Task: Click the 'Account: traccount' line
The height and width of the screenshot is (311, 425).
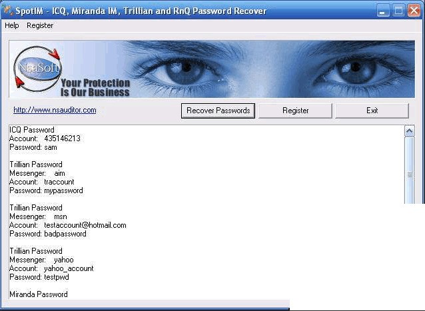Action: (42, 182)
